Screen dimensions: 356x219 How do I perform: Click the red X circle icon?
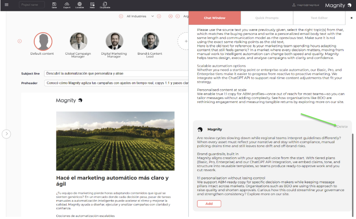point(171,16)
